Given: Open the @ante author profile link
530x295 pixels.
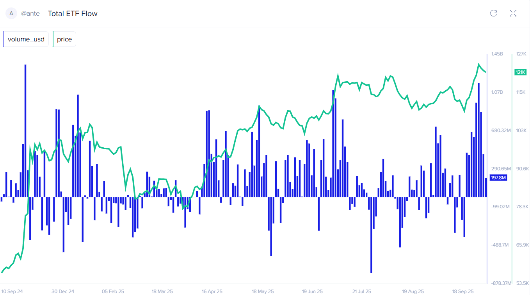Looking at the screenshot, I should (x=30, y=14).
